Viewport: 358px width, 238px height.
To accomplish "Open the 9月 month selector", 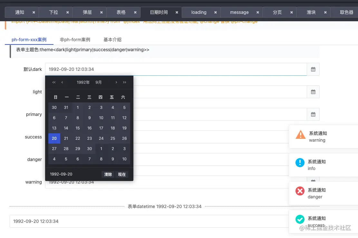I will coord(99,82).
